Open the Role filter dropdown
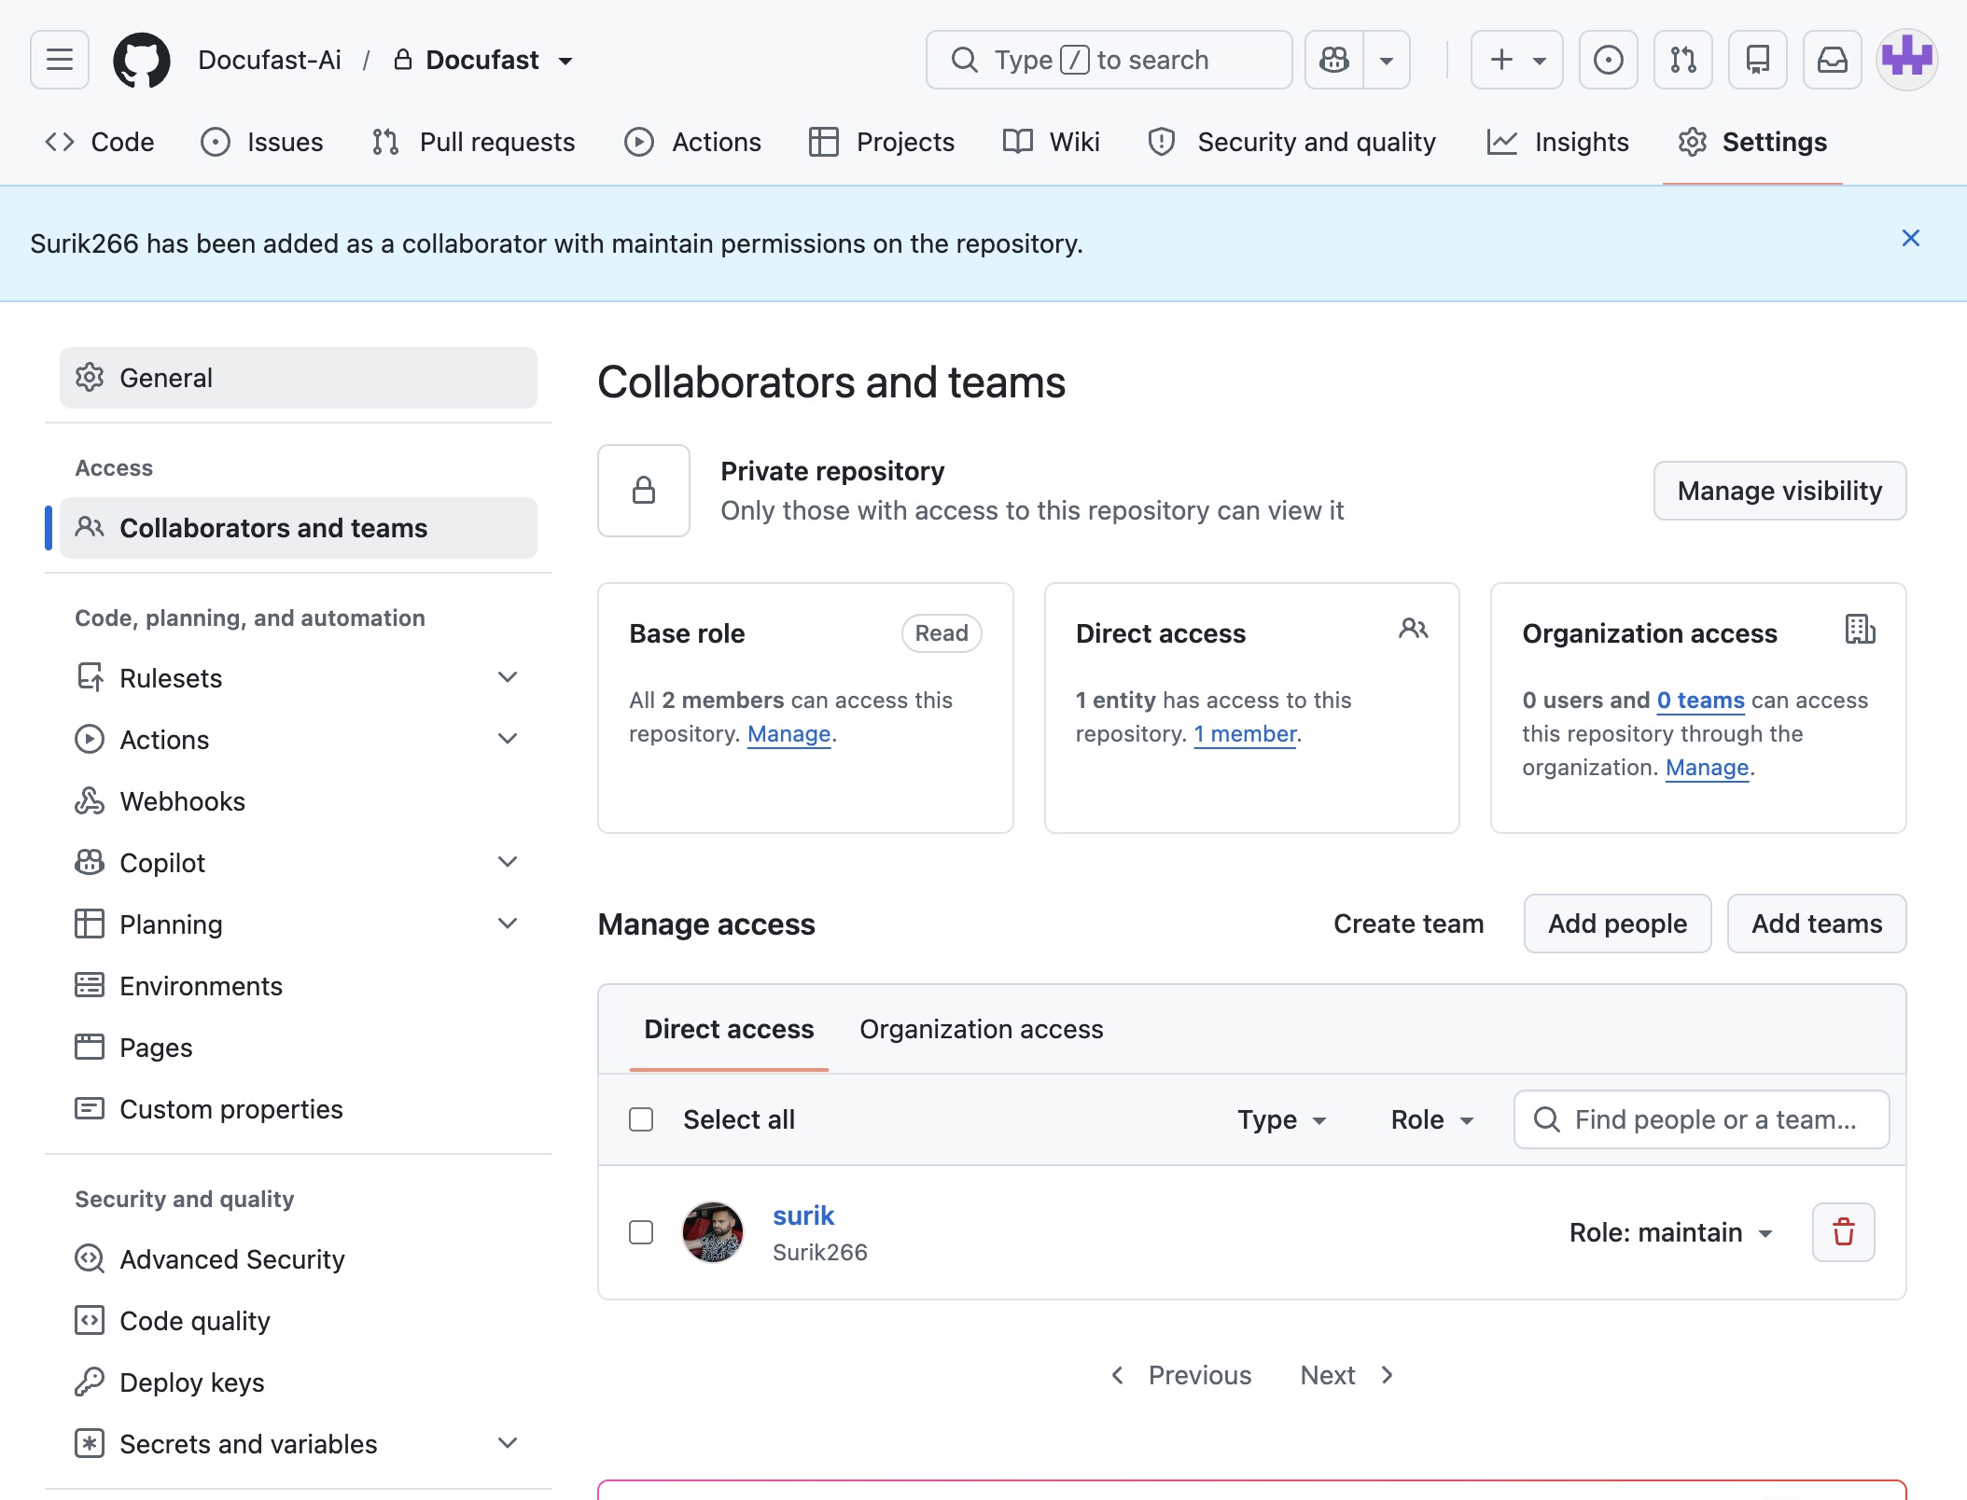This screenshot has width=1967, height=1500. coord(1432,1119)
